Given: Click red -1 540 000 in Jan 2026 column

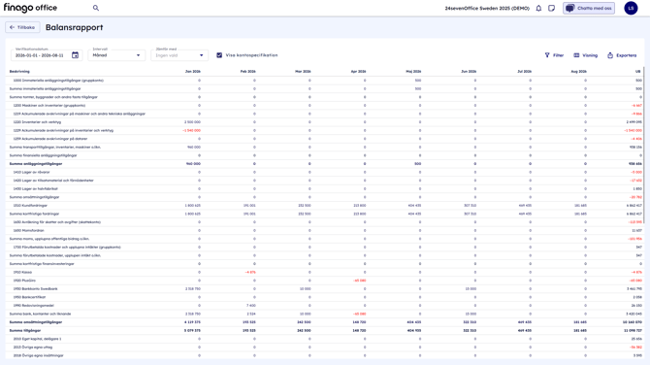Looking at the screenshot, I should point(191,130).
